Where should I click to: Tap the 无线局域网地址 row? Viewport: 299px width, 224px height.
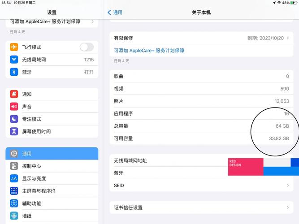pyautogui.click(x=201, y=160)
